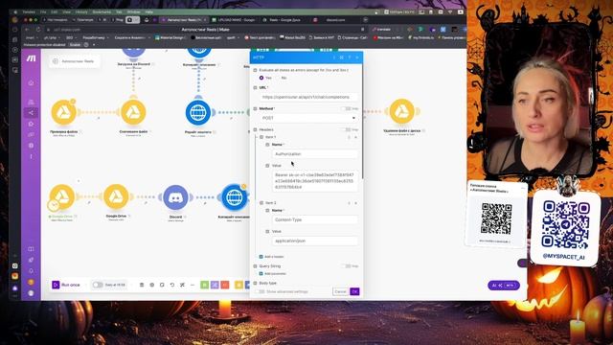Open the three-dot More icon in sidebar

pyautogui.click(x=31, y=156)
